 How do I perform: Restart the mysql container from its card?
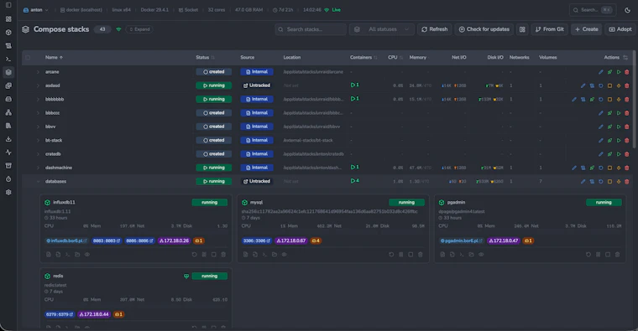[391, 255]
